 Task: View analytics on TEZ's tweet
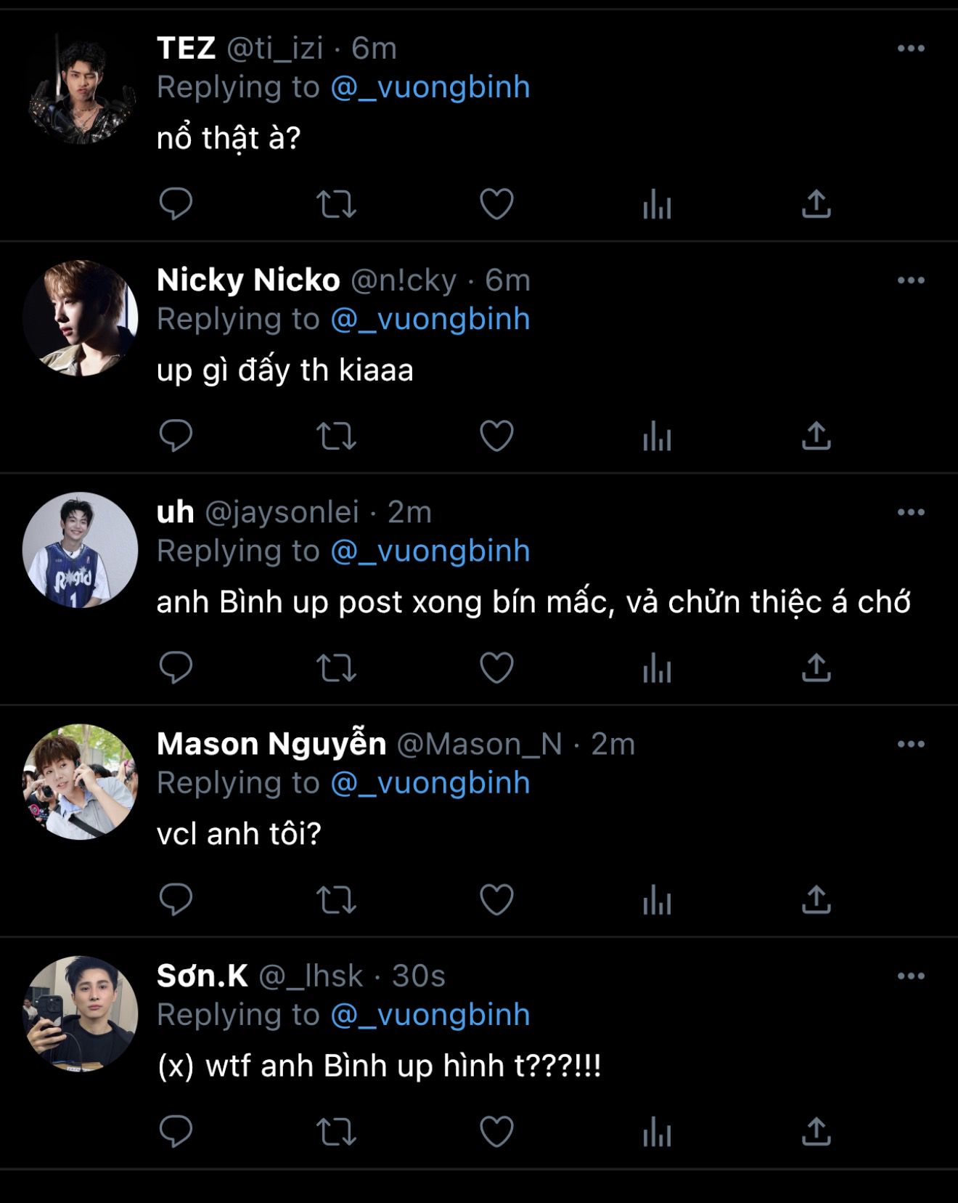[657, 203]
